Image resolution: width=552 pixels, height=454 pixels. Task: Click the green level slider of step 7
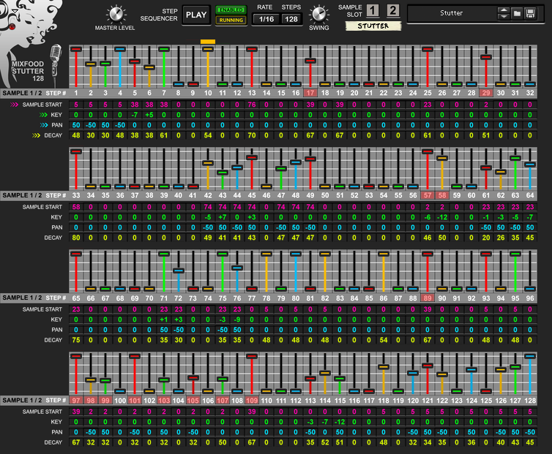(x=164, y=49)
